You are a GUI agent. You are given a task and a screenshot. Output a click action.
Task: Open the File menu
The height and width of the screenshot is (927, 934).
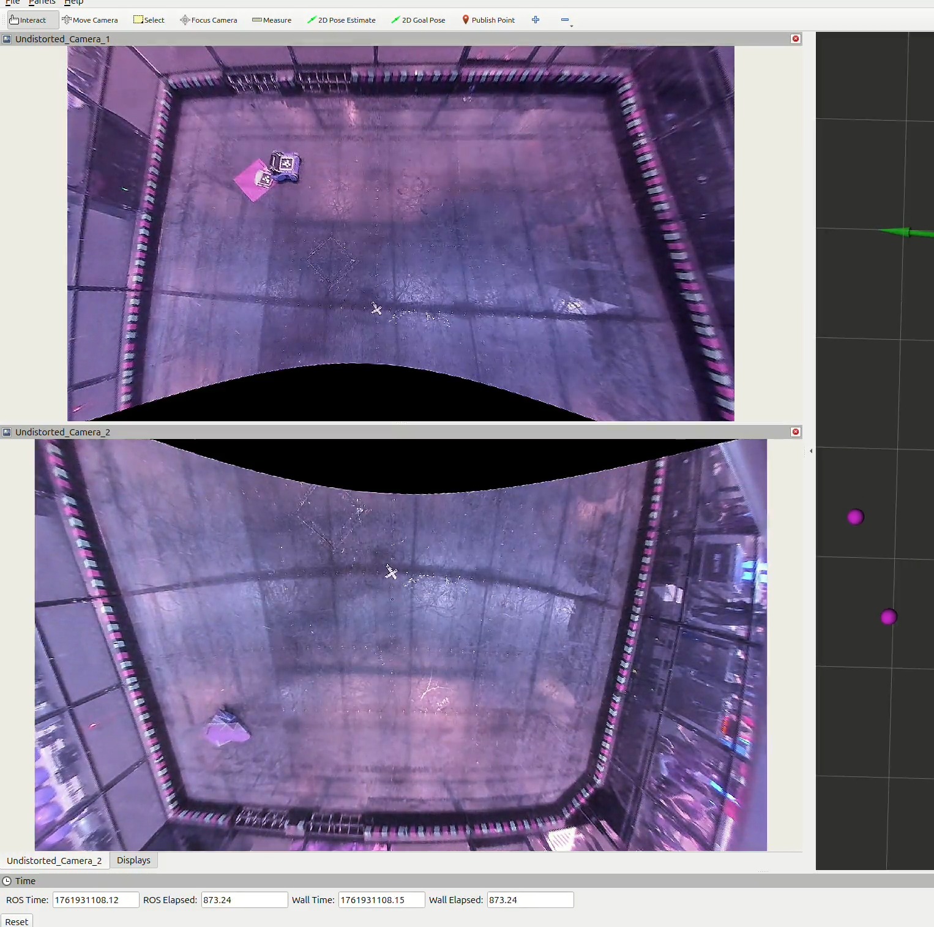pyautogui.click(x=13, y=2)
